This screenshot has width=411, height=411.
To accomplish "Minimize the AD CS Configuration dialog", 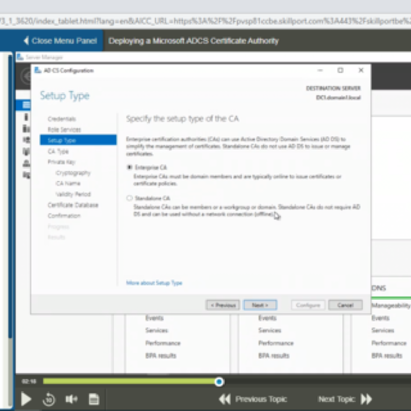I will pos(320,70).
